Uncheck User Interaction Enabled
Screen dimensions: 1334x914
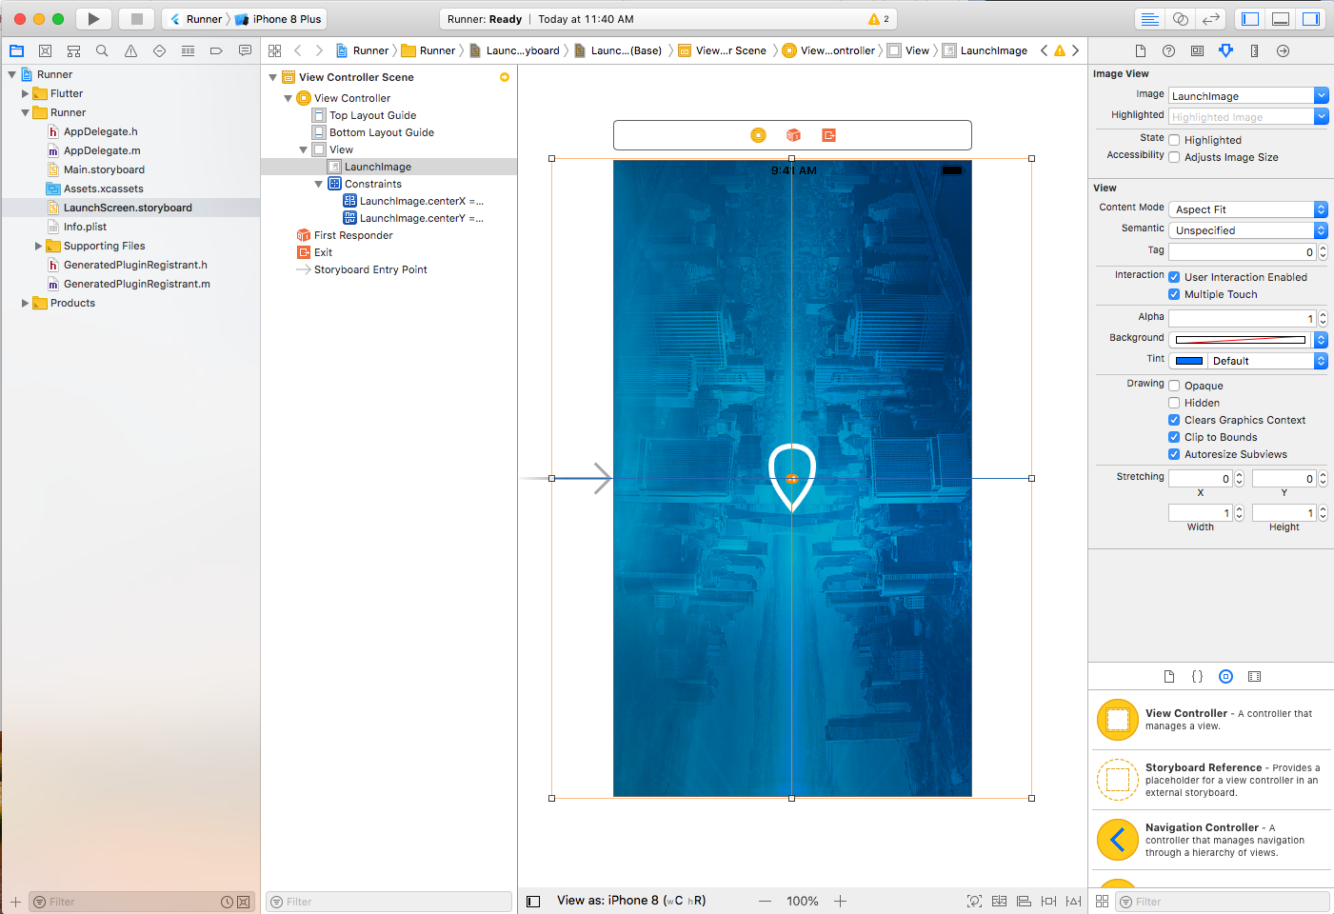tap(1174, 277)
